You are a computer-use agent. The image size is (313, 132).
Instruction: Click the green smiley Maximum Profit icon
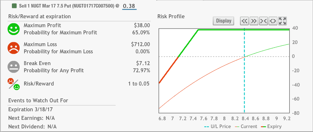pos(14,29)
